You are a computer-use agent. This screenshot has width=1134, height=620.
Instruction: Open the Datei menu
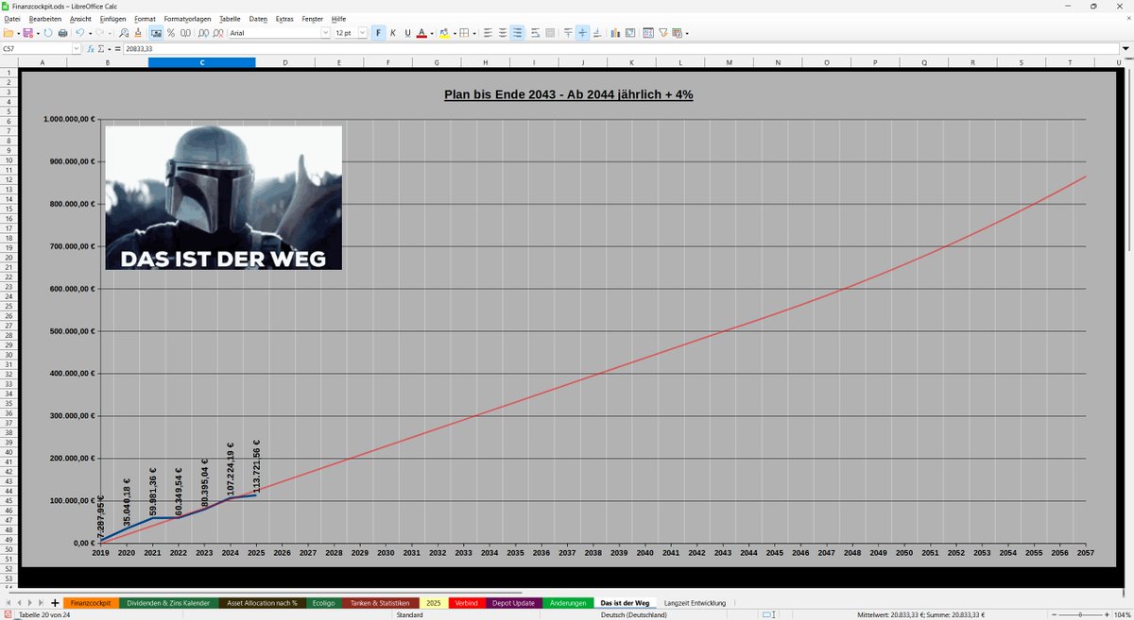click(x=12, y=19)
